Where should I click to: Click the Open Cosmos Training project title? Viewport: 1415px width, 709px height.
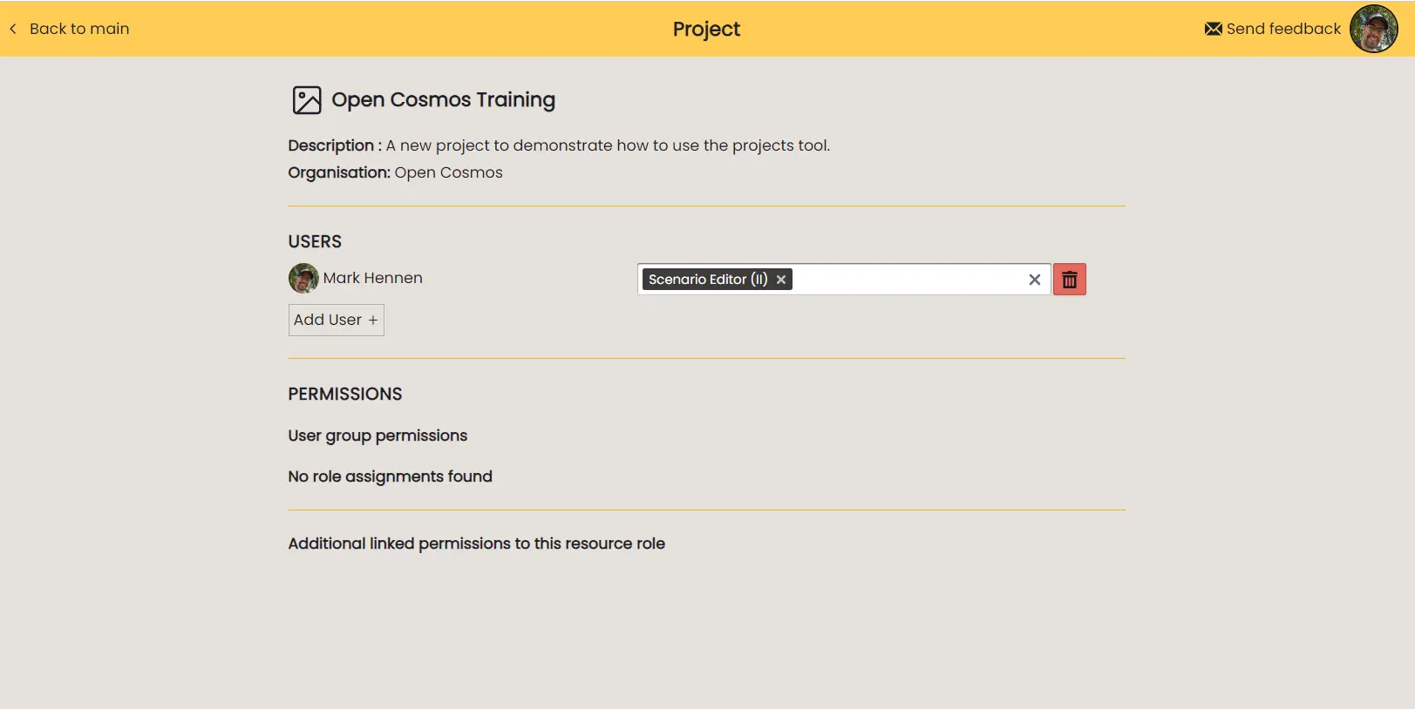443,100
